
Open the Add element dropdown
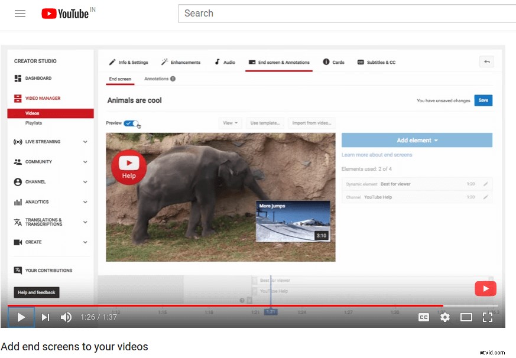coord(417,140)
